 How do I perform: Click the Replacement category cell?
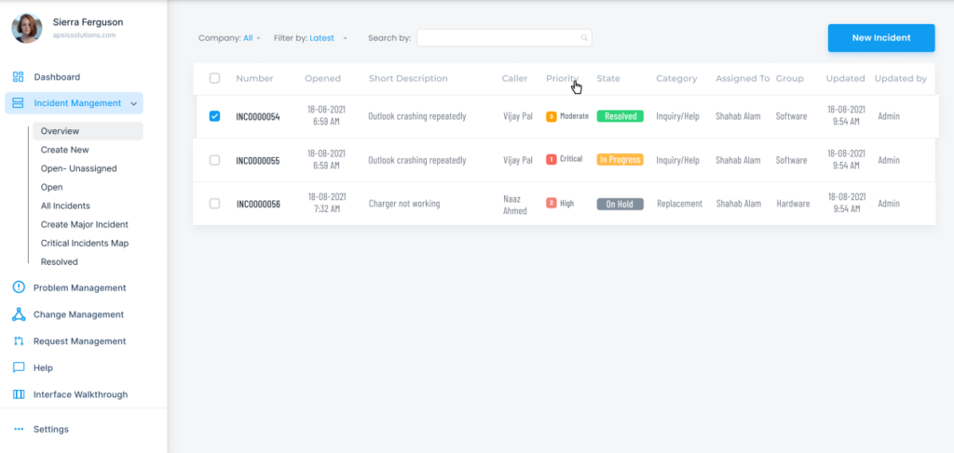coord(679,204)
